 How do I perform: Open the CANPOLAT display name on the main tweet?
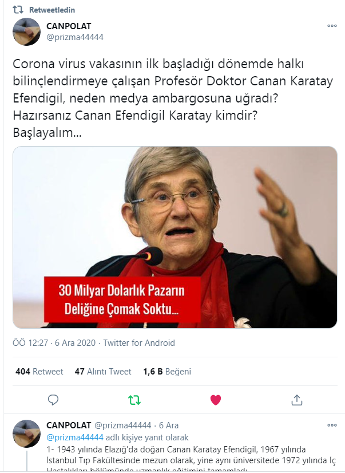click(x=69, y=26)
